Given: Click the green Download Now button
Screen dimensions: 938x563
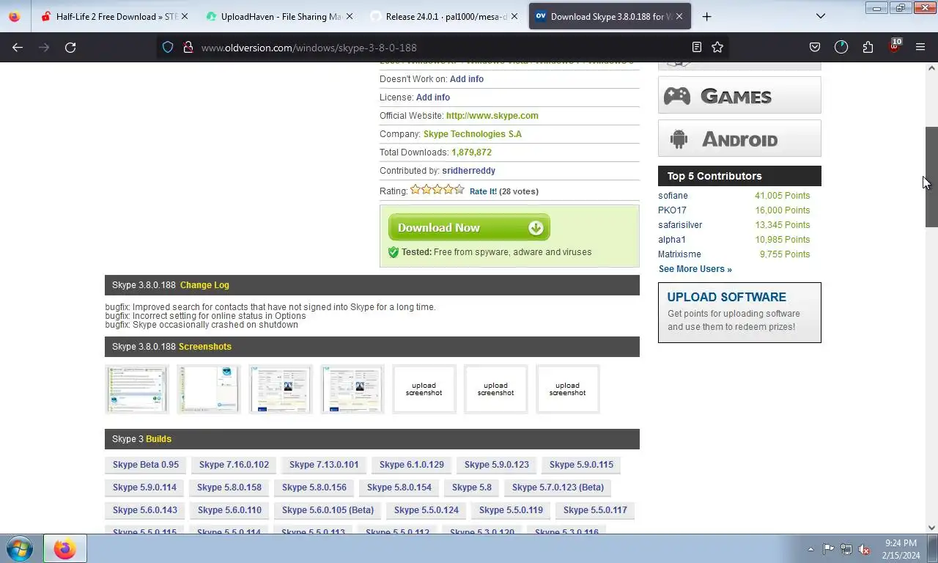Looking at the screenshot, I should click(x=469, y=227).
